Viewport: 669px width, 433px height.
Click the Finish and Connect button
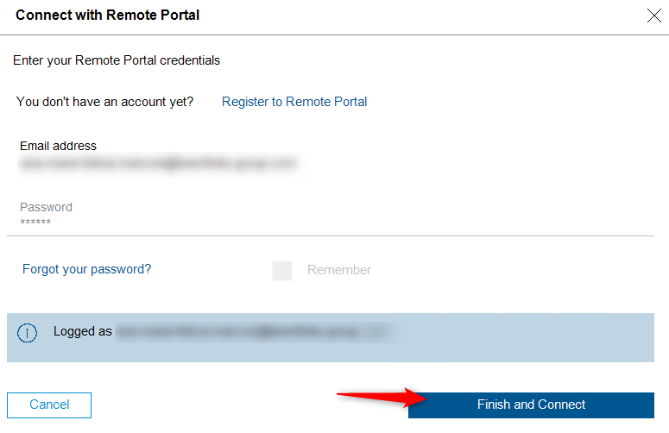(x=531, y=405)
